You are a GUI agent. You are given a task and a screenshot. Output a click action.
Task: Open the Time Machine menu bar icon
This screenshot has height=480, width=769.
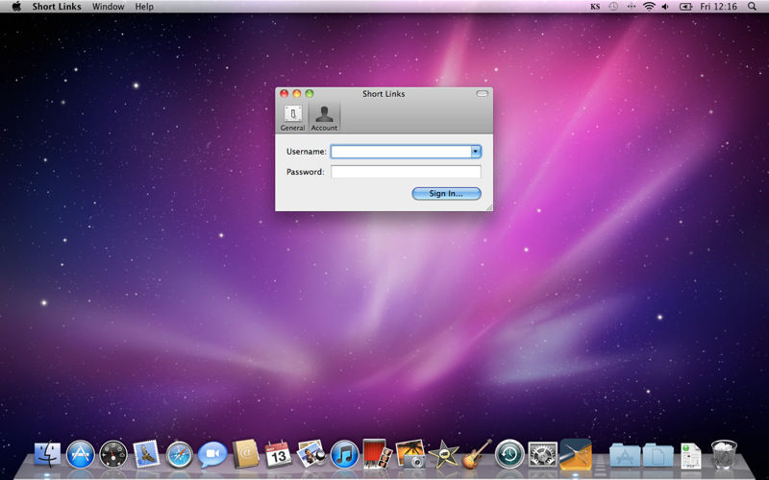613,7
